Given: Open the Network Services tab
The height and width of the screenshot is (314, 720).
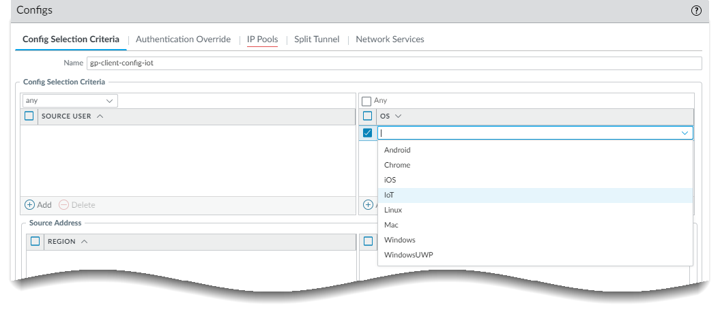Looking at the screenshot, I should point(390,40).
